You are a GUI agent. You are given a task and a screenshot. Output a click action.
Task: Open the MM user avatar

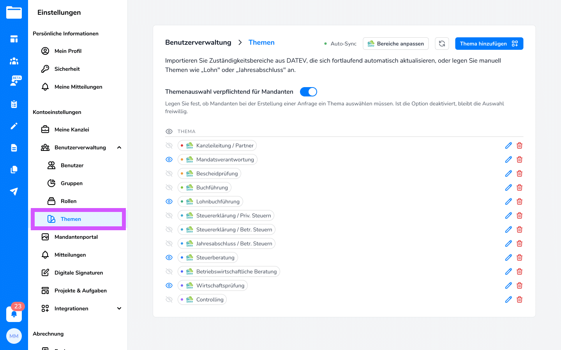pyautogui.click(x=14, y=336)
